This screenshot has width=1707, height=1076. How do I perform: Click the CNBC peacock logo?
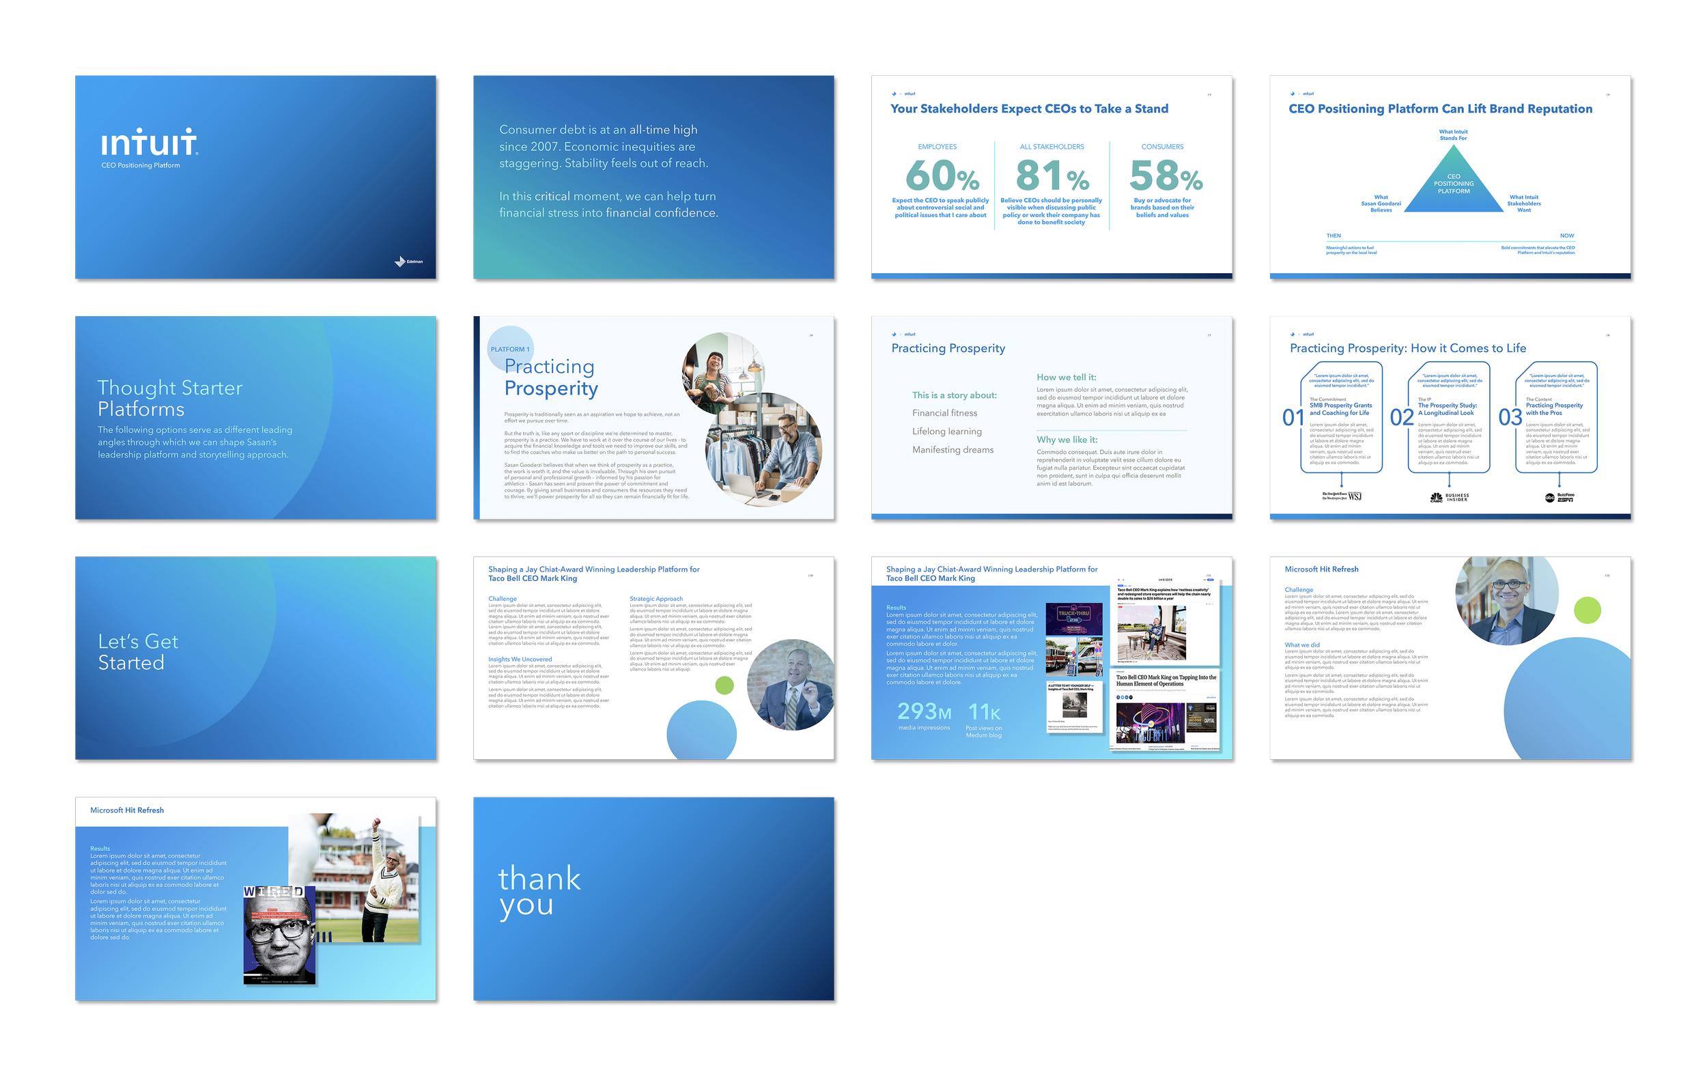pyautogui.click(x=1436, y=498)
